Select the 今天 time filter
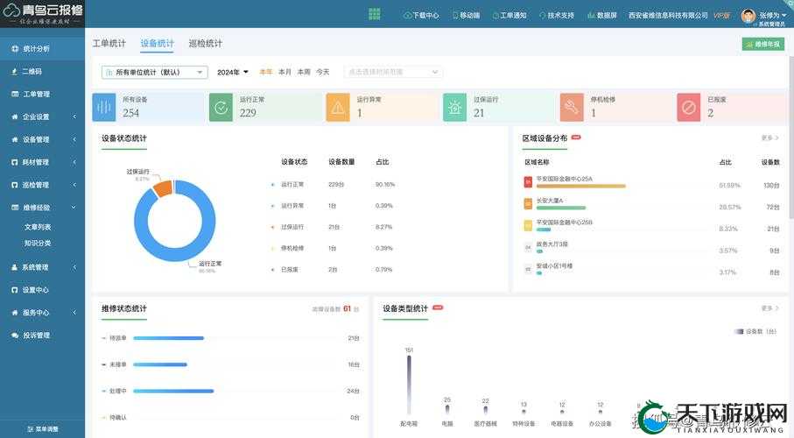This screenshot has height=438, width=794. 322,73
